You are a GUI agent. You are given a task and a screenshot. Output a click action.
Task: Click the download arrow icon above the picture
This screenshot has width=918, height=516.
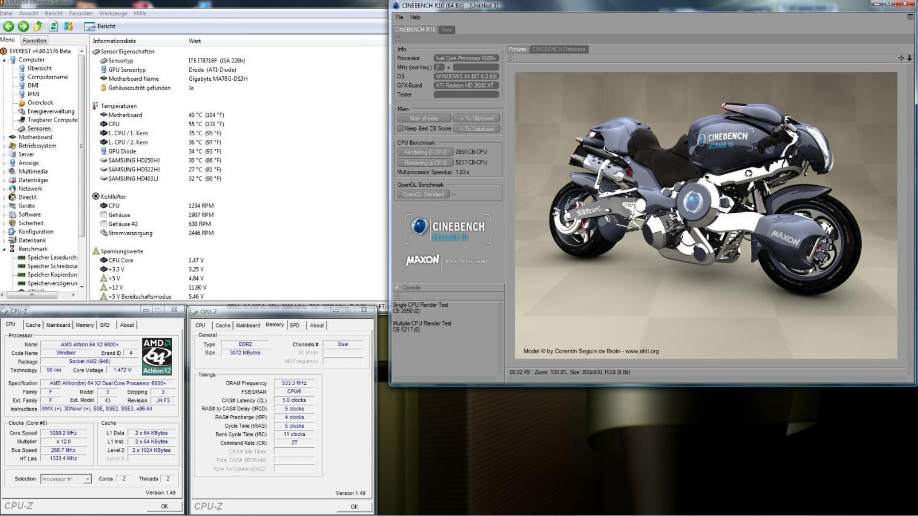tap(909, 58)
